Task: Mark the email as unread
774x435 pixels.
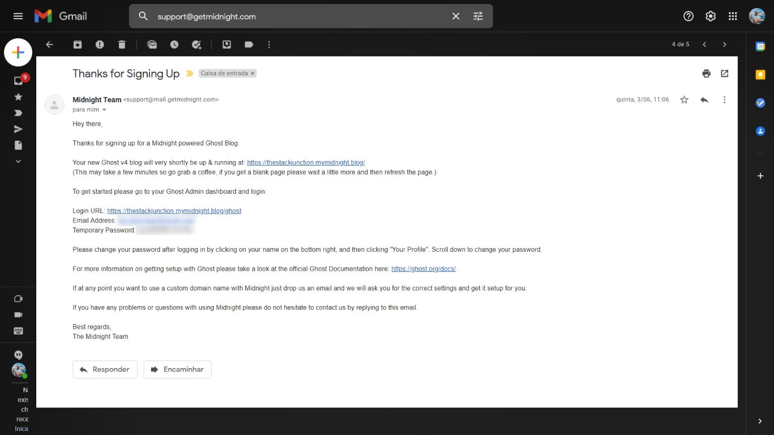Action: pyautogui.click(x=152, y=44)
